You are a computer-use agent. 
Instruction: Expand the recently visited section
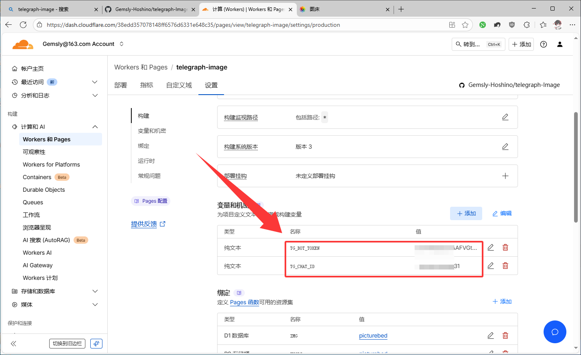coord(95,82)
